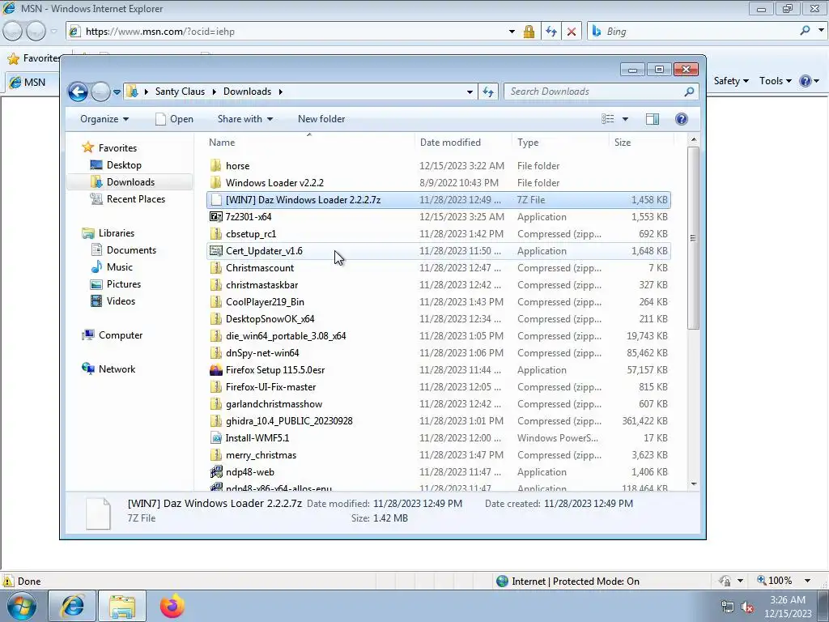This screenshot has height=622, width=829.
Task: Launch Firefox from the taskbar
Action: (172, 606)
